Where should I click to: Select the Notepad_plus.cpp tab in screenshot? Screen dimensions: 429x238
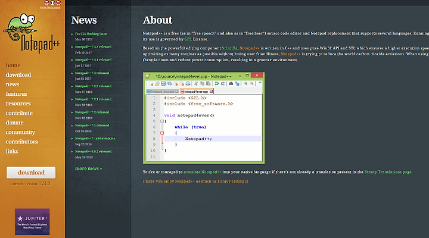163,92
